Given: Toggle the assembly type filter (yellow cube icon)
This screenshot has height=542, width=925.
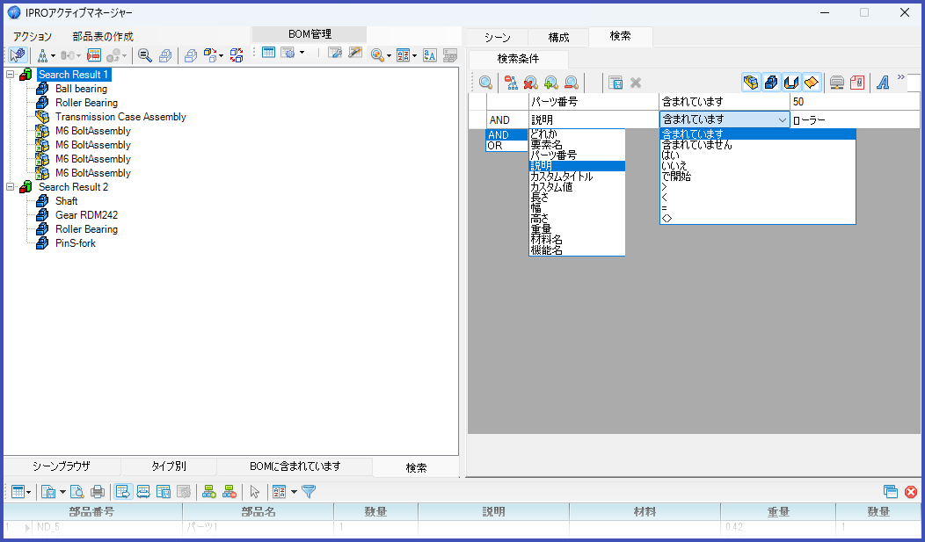Looking at the screenshot, I should click(x=751, y=81).
